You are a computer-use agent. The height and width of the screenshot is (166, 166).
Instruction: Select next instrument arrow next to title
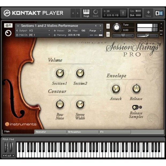[x=100, y=26]
